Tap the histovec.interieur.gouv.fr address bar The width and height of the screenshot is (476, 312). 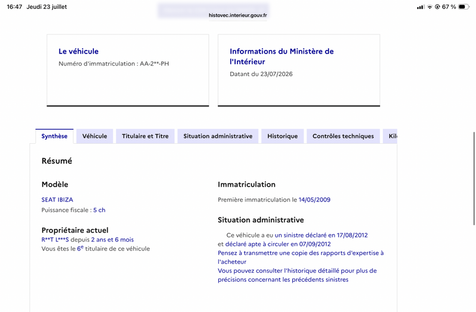[x=237, y=15]
